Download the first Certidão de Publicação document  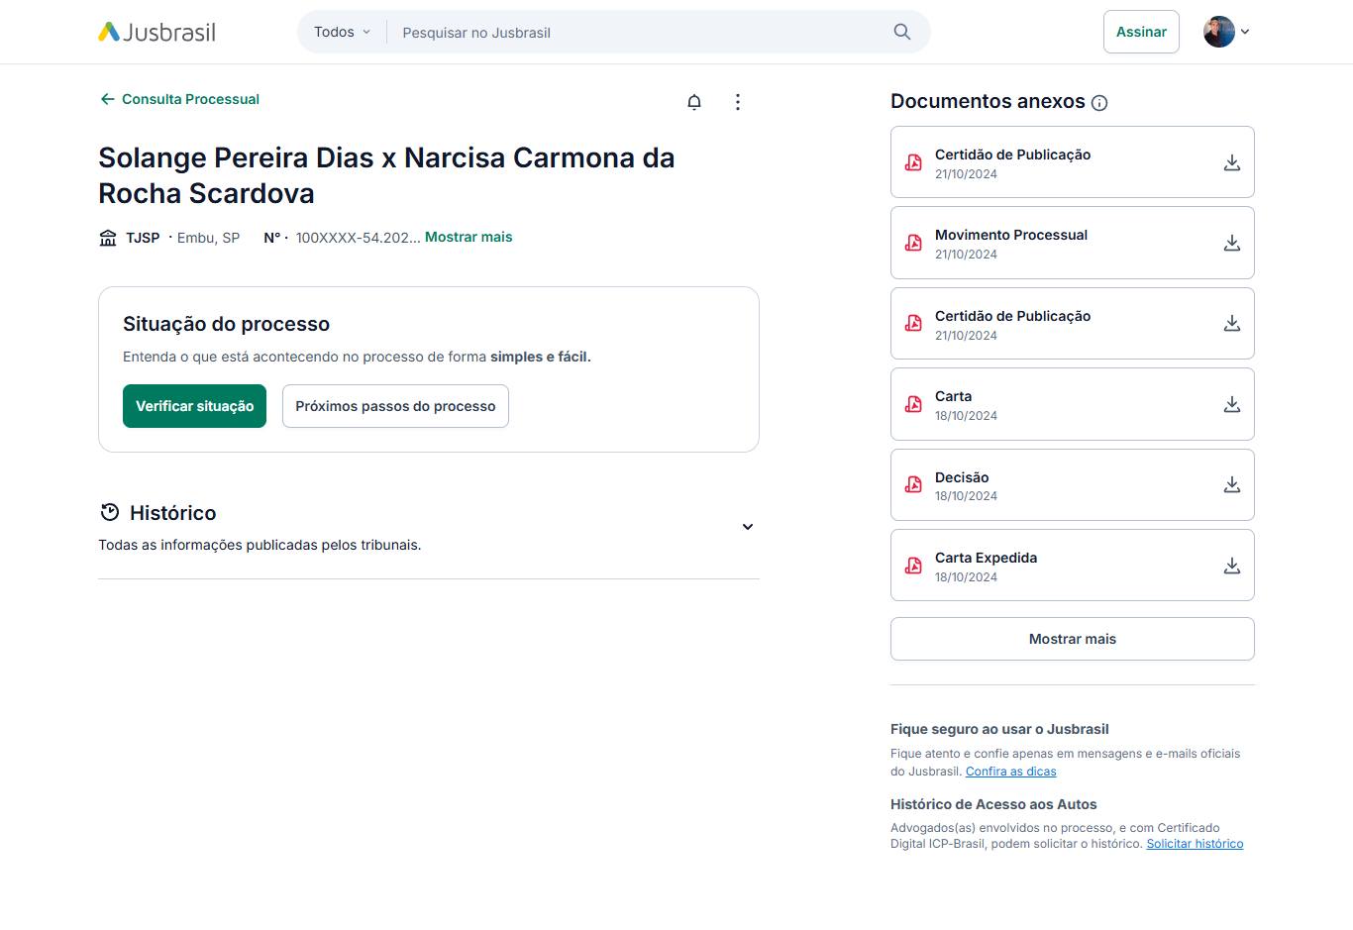point(1231,162)
